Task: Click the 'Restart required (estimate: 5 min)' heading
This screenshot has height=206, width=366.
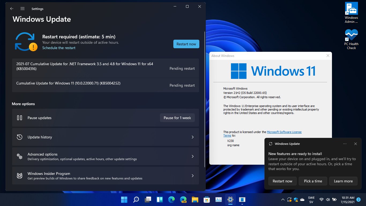Action: [x=79, y=37]
